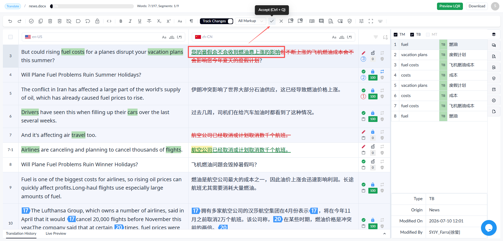Viewport: 503px width, 241px height.
Task: Select 'fuel costs' term in row 3
Action: click(x=439, y=65)
